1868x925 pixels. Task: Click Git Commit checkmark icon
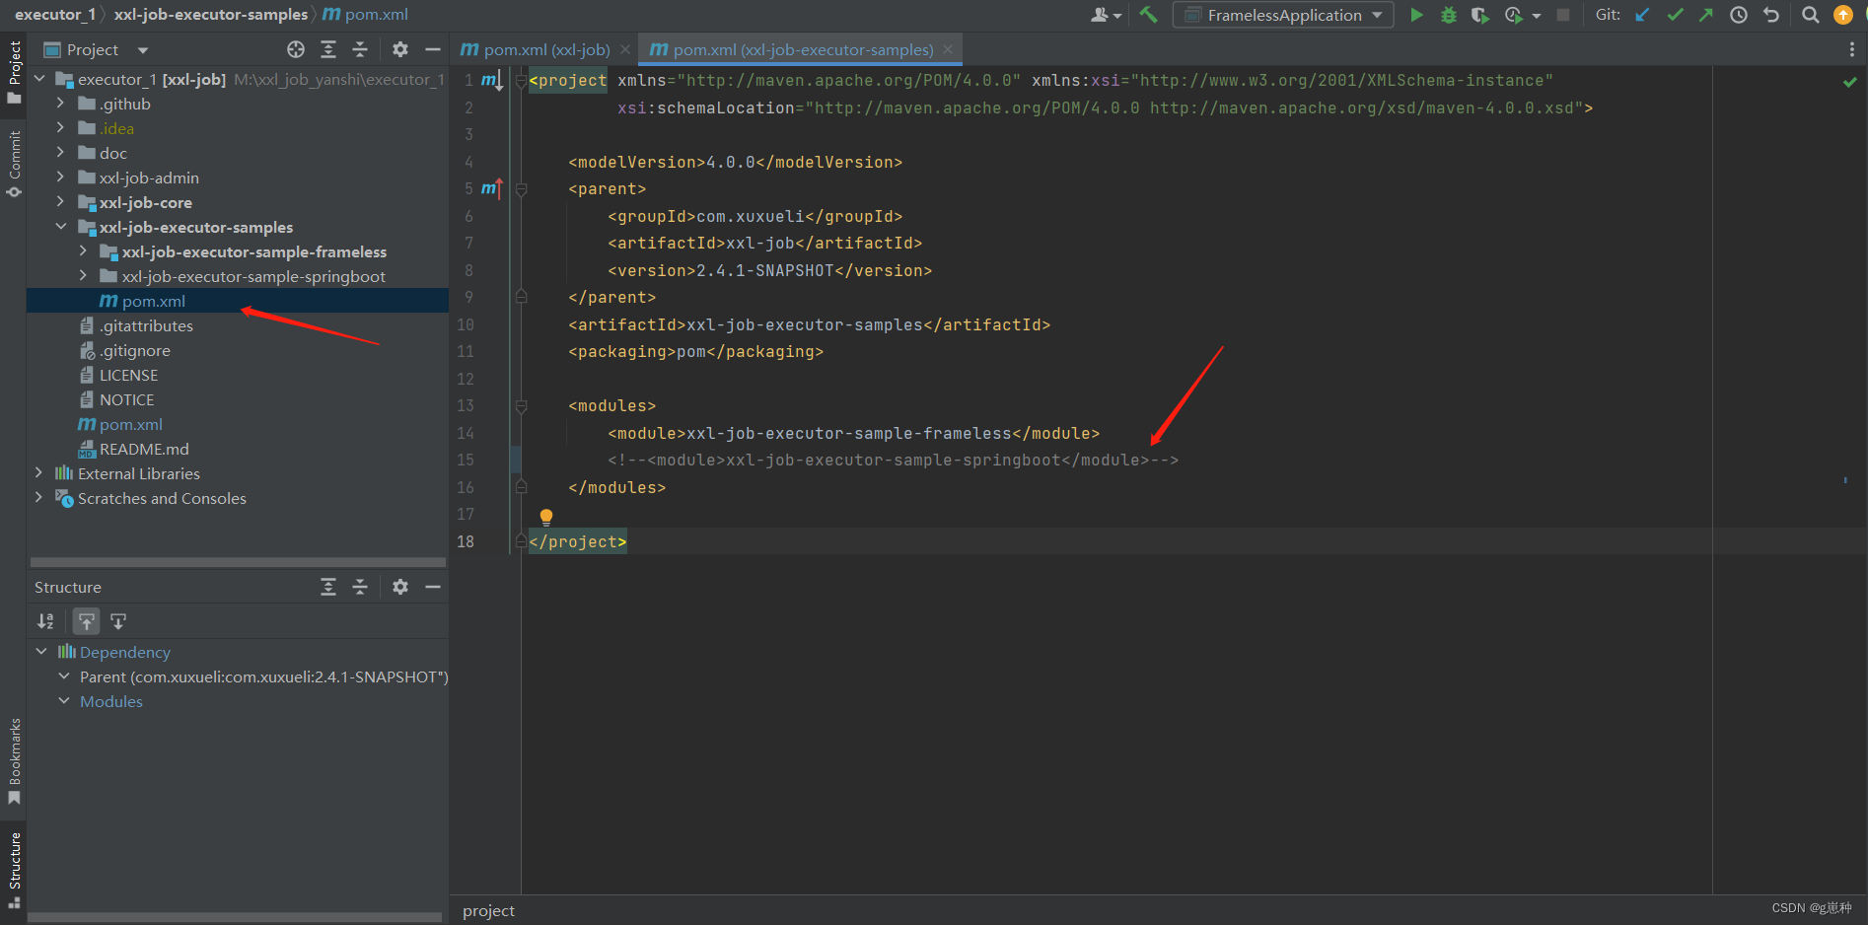tap(1675, 15)
